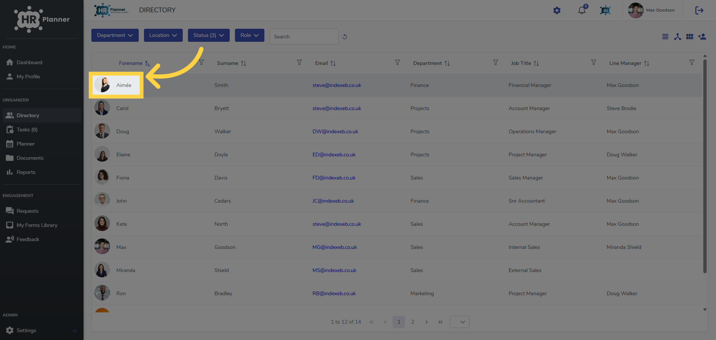Open the Role filter dropdown

coord(249,35)
